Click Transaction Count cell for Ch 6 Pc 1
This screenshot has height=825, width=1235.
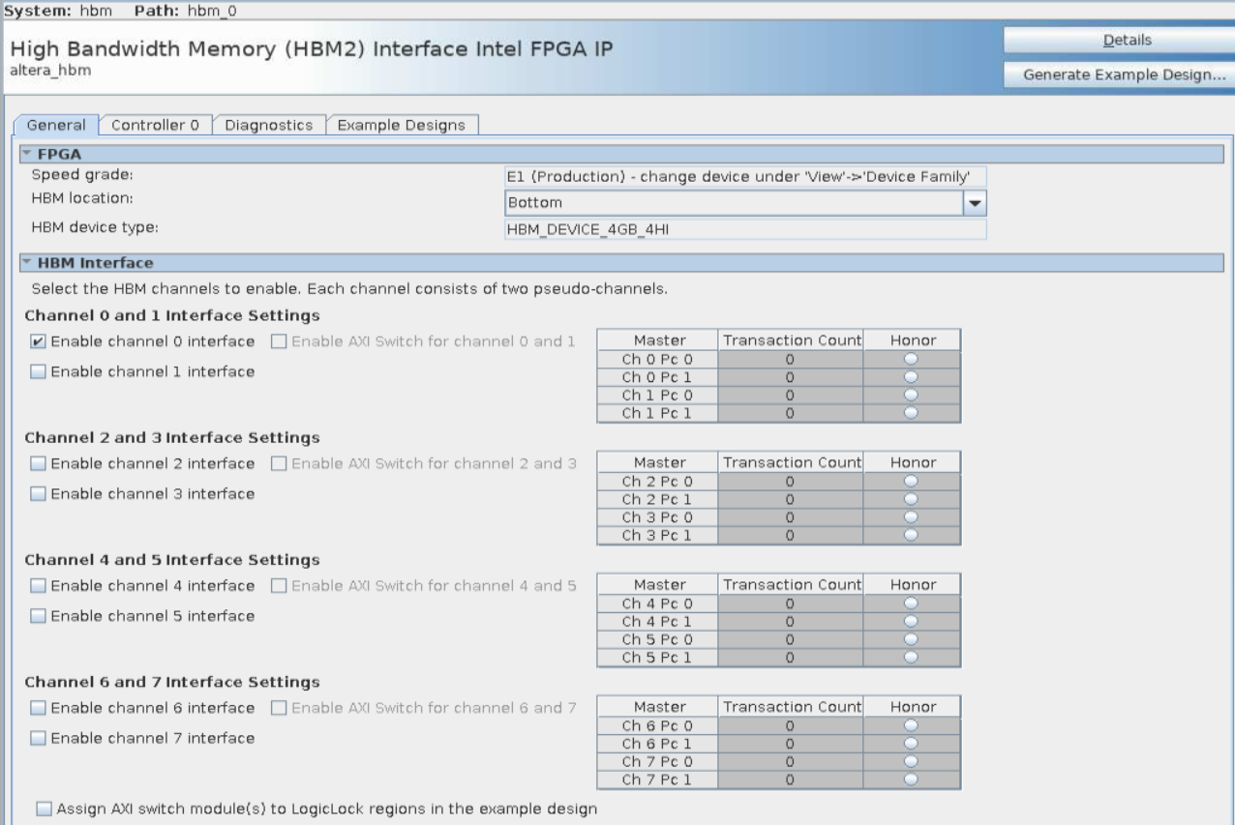[x=790, y=743]
